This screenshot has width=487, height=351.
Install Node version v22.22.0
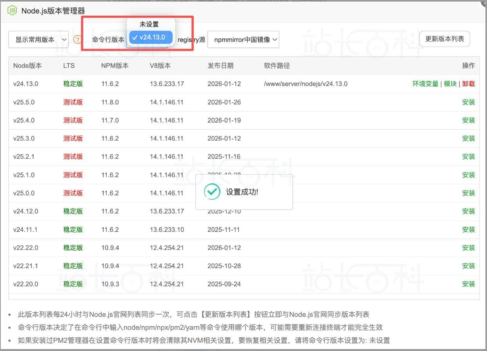(x=469, y=248)
